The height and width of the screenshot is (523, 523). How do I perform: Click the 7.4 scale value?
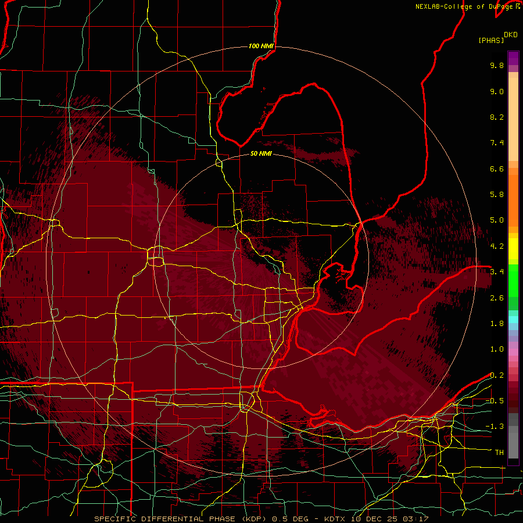tap(497, 143)
